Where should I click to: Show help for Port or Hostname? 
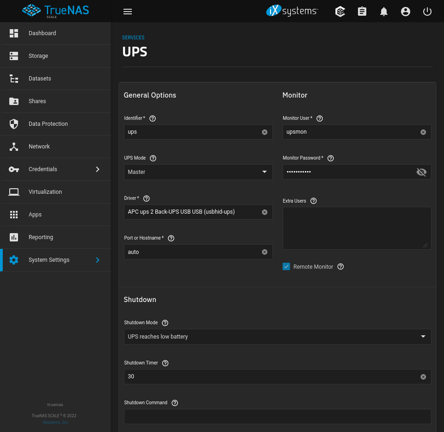pos(171,238)
